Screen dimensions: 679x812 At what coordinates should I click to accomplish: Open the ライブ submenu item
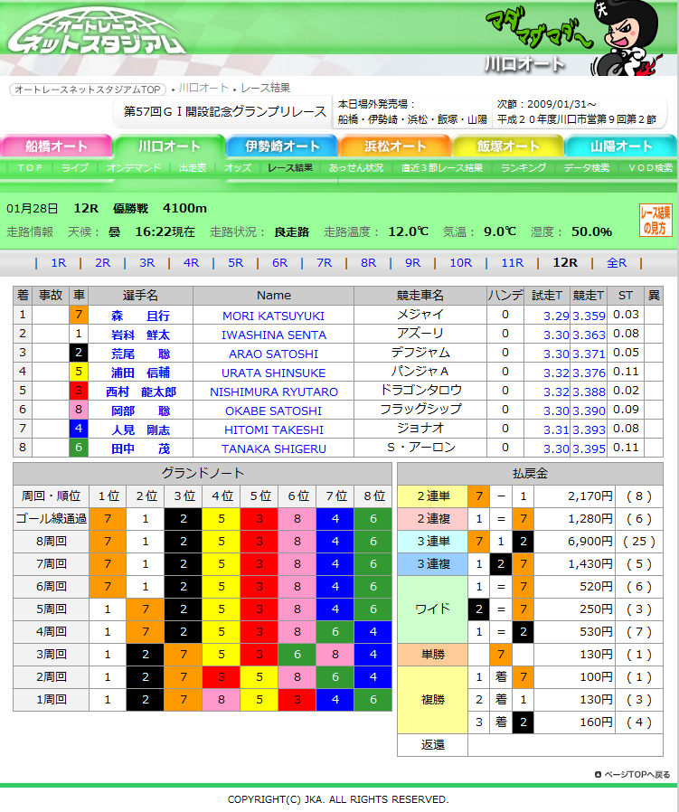75,168
